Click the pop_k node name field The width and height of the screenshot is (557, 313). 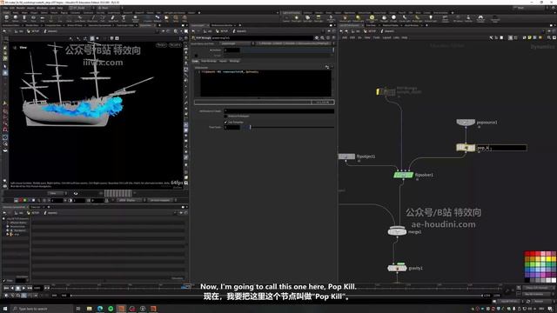click(x=501, y=148)
